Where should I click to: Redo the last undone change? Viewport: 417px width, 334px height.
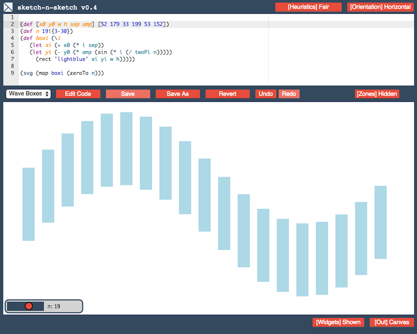coord(289,94)
